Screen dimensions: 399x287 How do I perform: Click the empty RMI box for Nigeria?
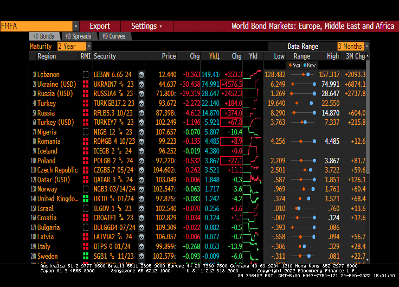click(86, 132)
